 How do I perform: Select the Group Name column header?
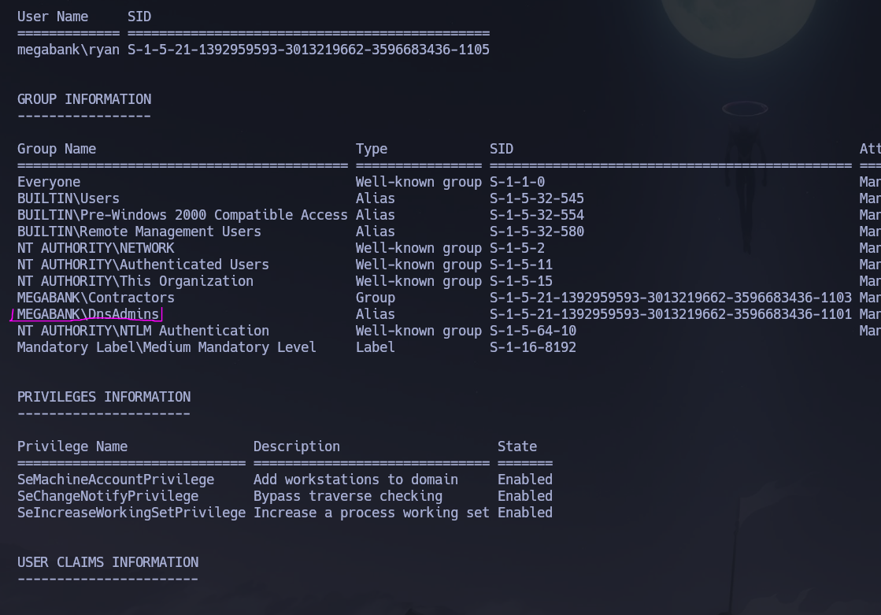(x=56, y=149)
